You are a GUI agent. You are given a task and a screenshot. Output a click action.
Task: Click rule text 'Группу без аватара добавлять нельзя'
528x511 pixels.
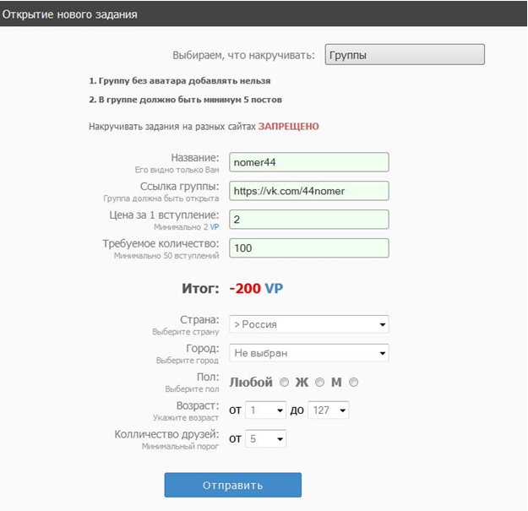click(179, 81)
